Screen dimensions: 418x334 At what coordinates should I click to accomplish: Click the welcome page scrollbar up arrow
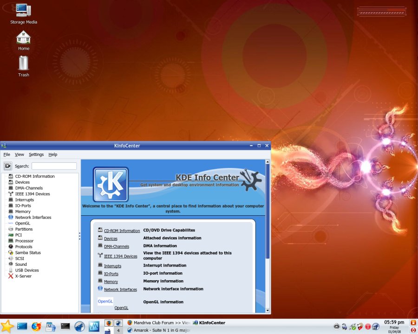pyautogui.click(x=268, y=162)
